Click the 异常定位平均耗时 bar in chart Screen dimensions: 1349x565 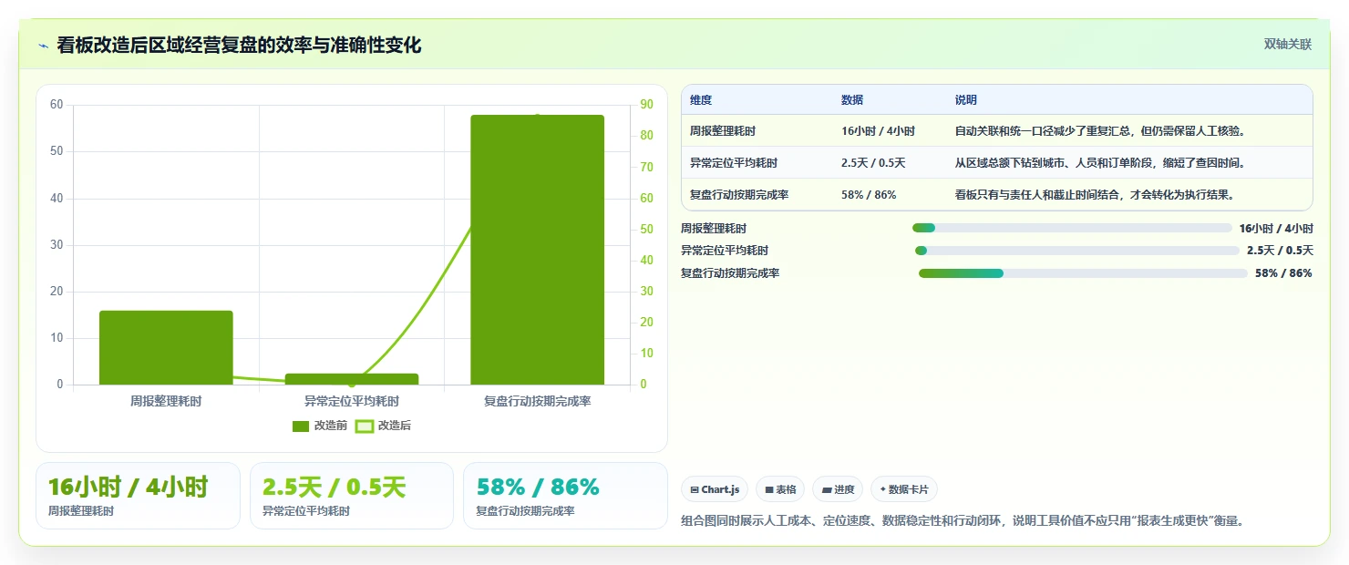(352, 379)
